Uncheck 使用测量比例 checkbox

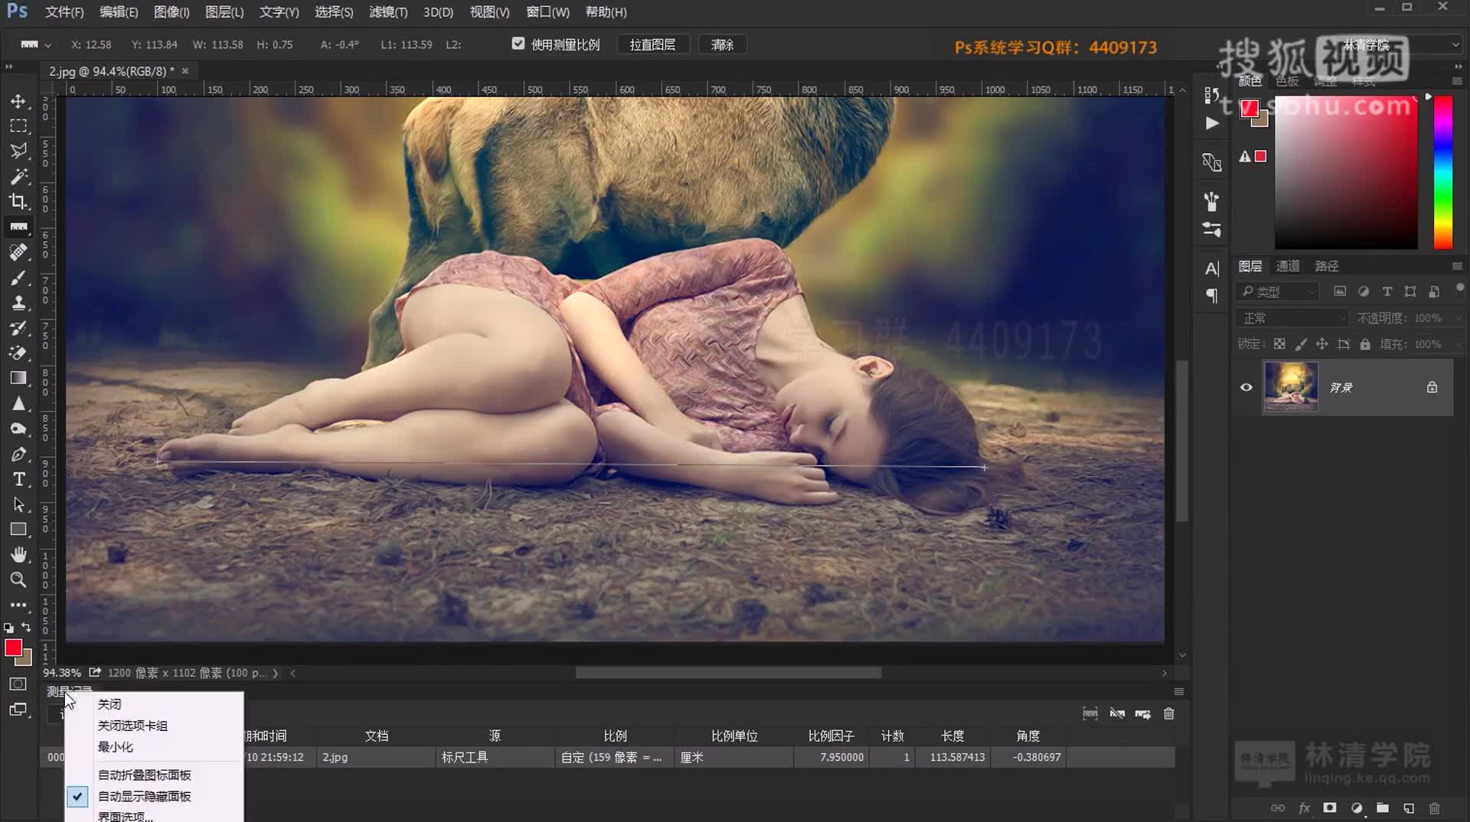518,44
